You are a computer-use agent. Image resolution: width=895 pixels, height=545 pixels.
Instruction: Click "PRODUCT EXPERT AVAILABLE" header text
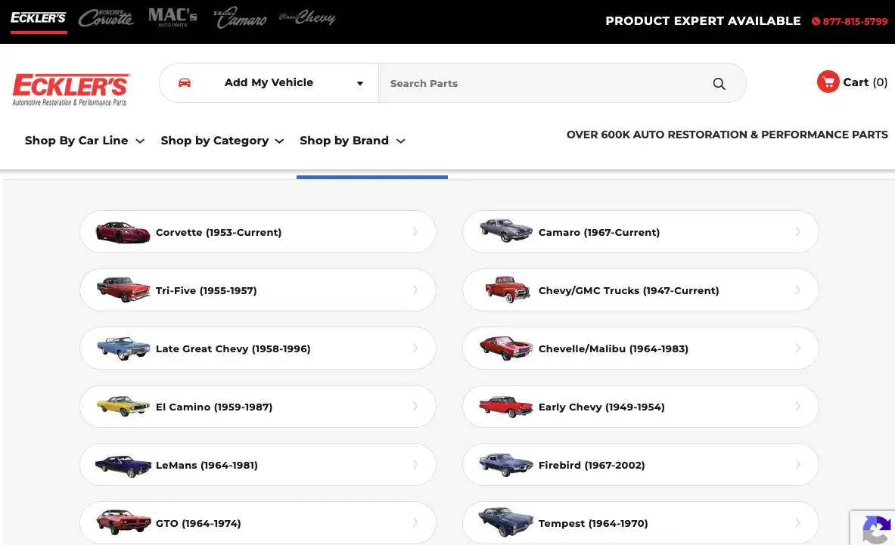pyautogui.click(x=703, y=21)
